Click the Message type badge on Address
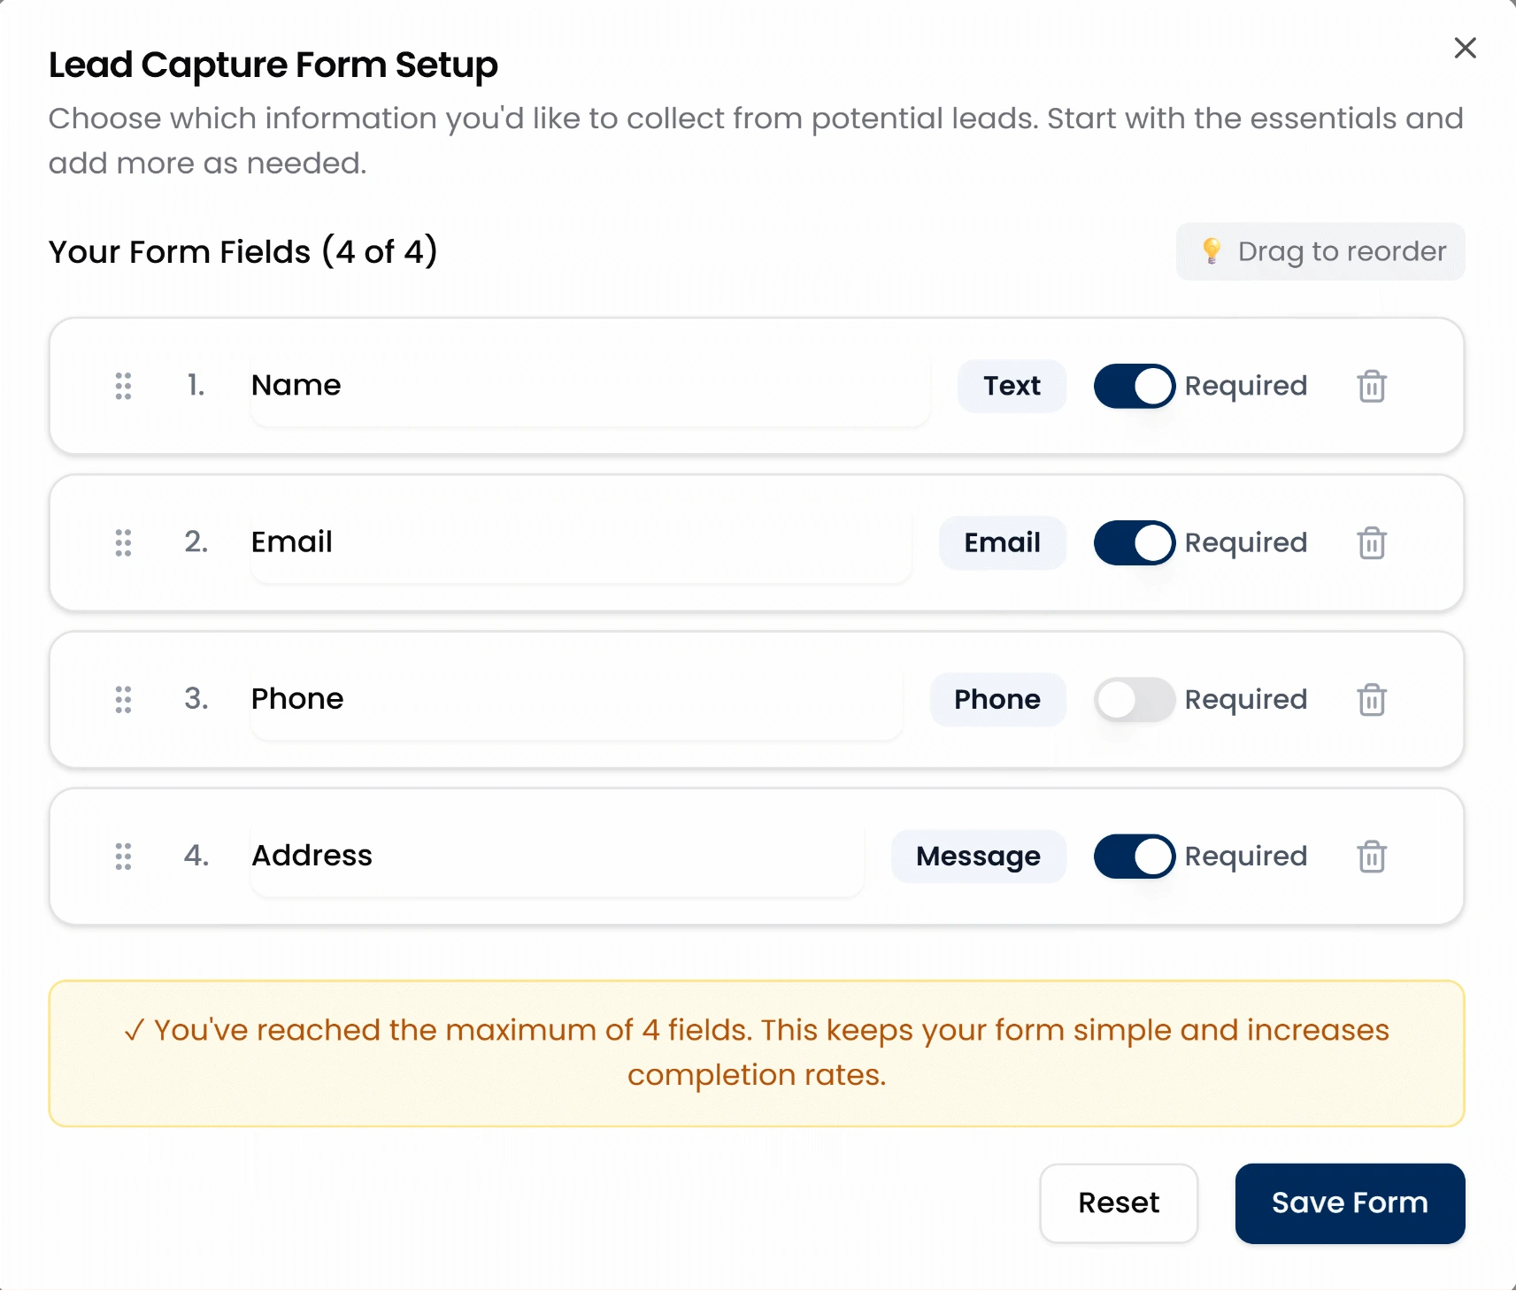Image resolution: width=1516 pixels, height=1291 pixels. click(x=979, y=856)
